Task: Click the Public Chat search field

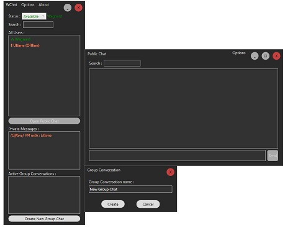Action: pos(122,63)
